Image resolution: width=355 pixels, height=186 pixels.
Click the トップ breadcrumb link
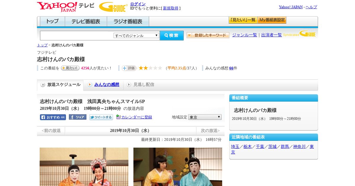click(42, 45)
